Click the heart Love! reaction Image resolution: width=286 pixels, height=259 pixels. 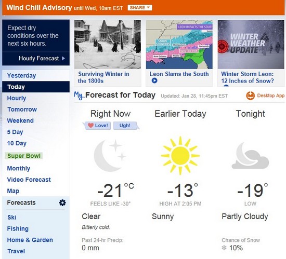pyautogui.click(x=98, y=126)
